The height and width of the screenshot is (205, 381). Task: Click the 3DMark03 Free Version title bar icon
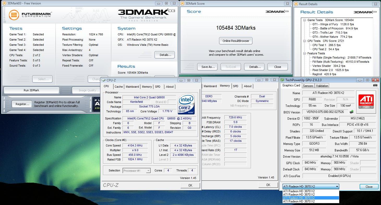click(x=4, y=3)
